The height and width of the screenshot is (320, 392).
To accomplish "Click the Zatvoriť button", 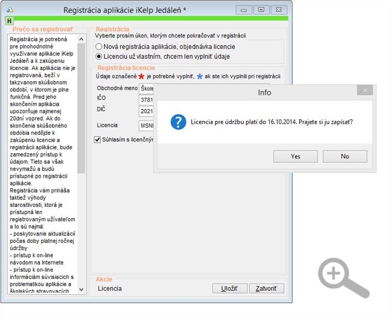I will point(266,289).
